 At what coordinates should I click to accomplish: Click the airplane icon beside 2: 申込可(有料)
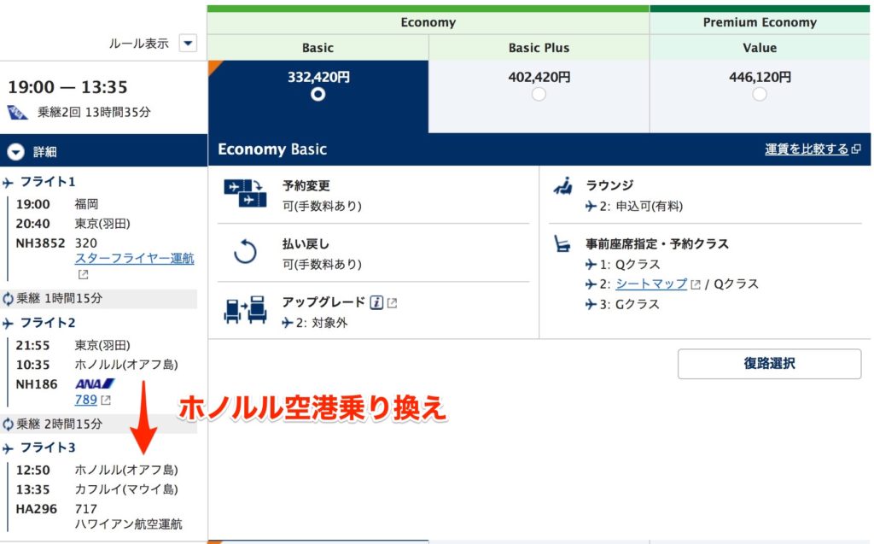coord(591,207)
